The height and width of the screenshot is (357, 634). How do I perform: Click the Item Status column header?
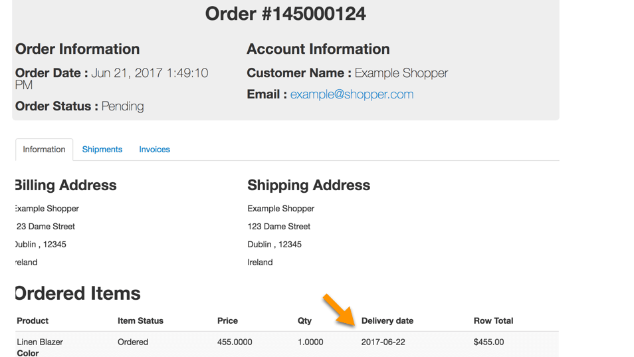(x=140, y=320)
